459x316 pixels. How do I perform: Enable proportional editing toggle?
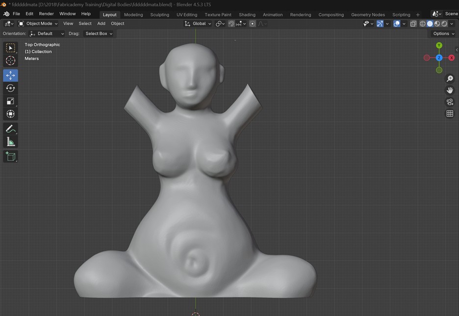point(253,24)
